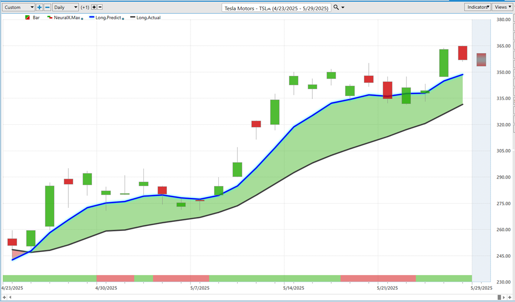Image resolution: width=515 pixels, height=302 pixels.
Task: Click the plus icon at bottom-right corner
Action: coord(510,297)
